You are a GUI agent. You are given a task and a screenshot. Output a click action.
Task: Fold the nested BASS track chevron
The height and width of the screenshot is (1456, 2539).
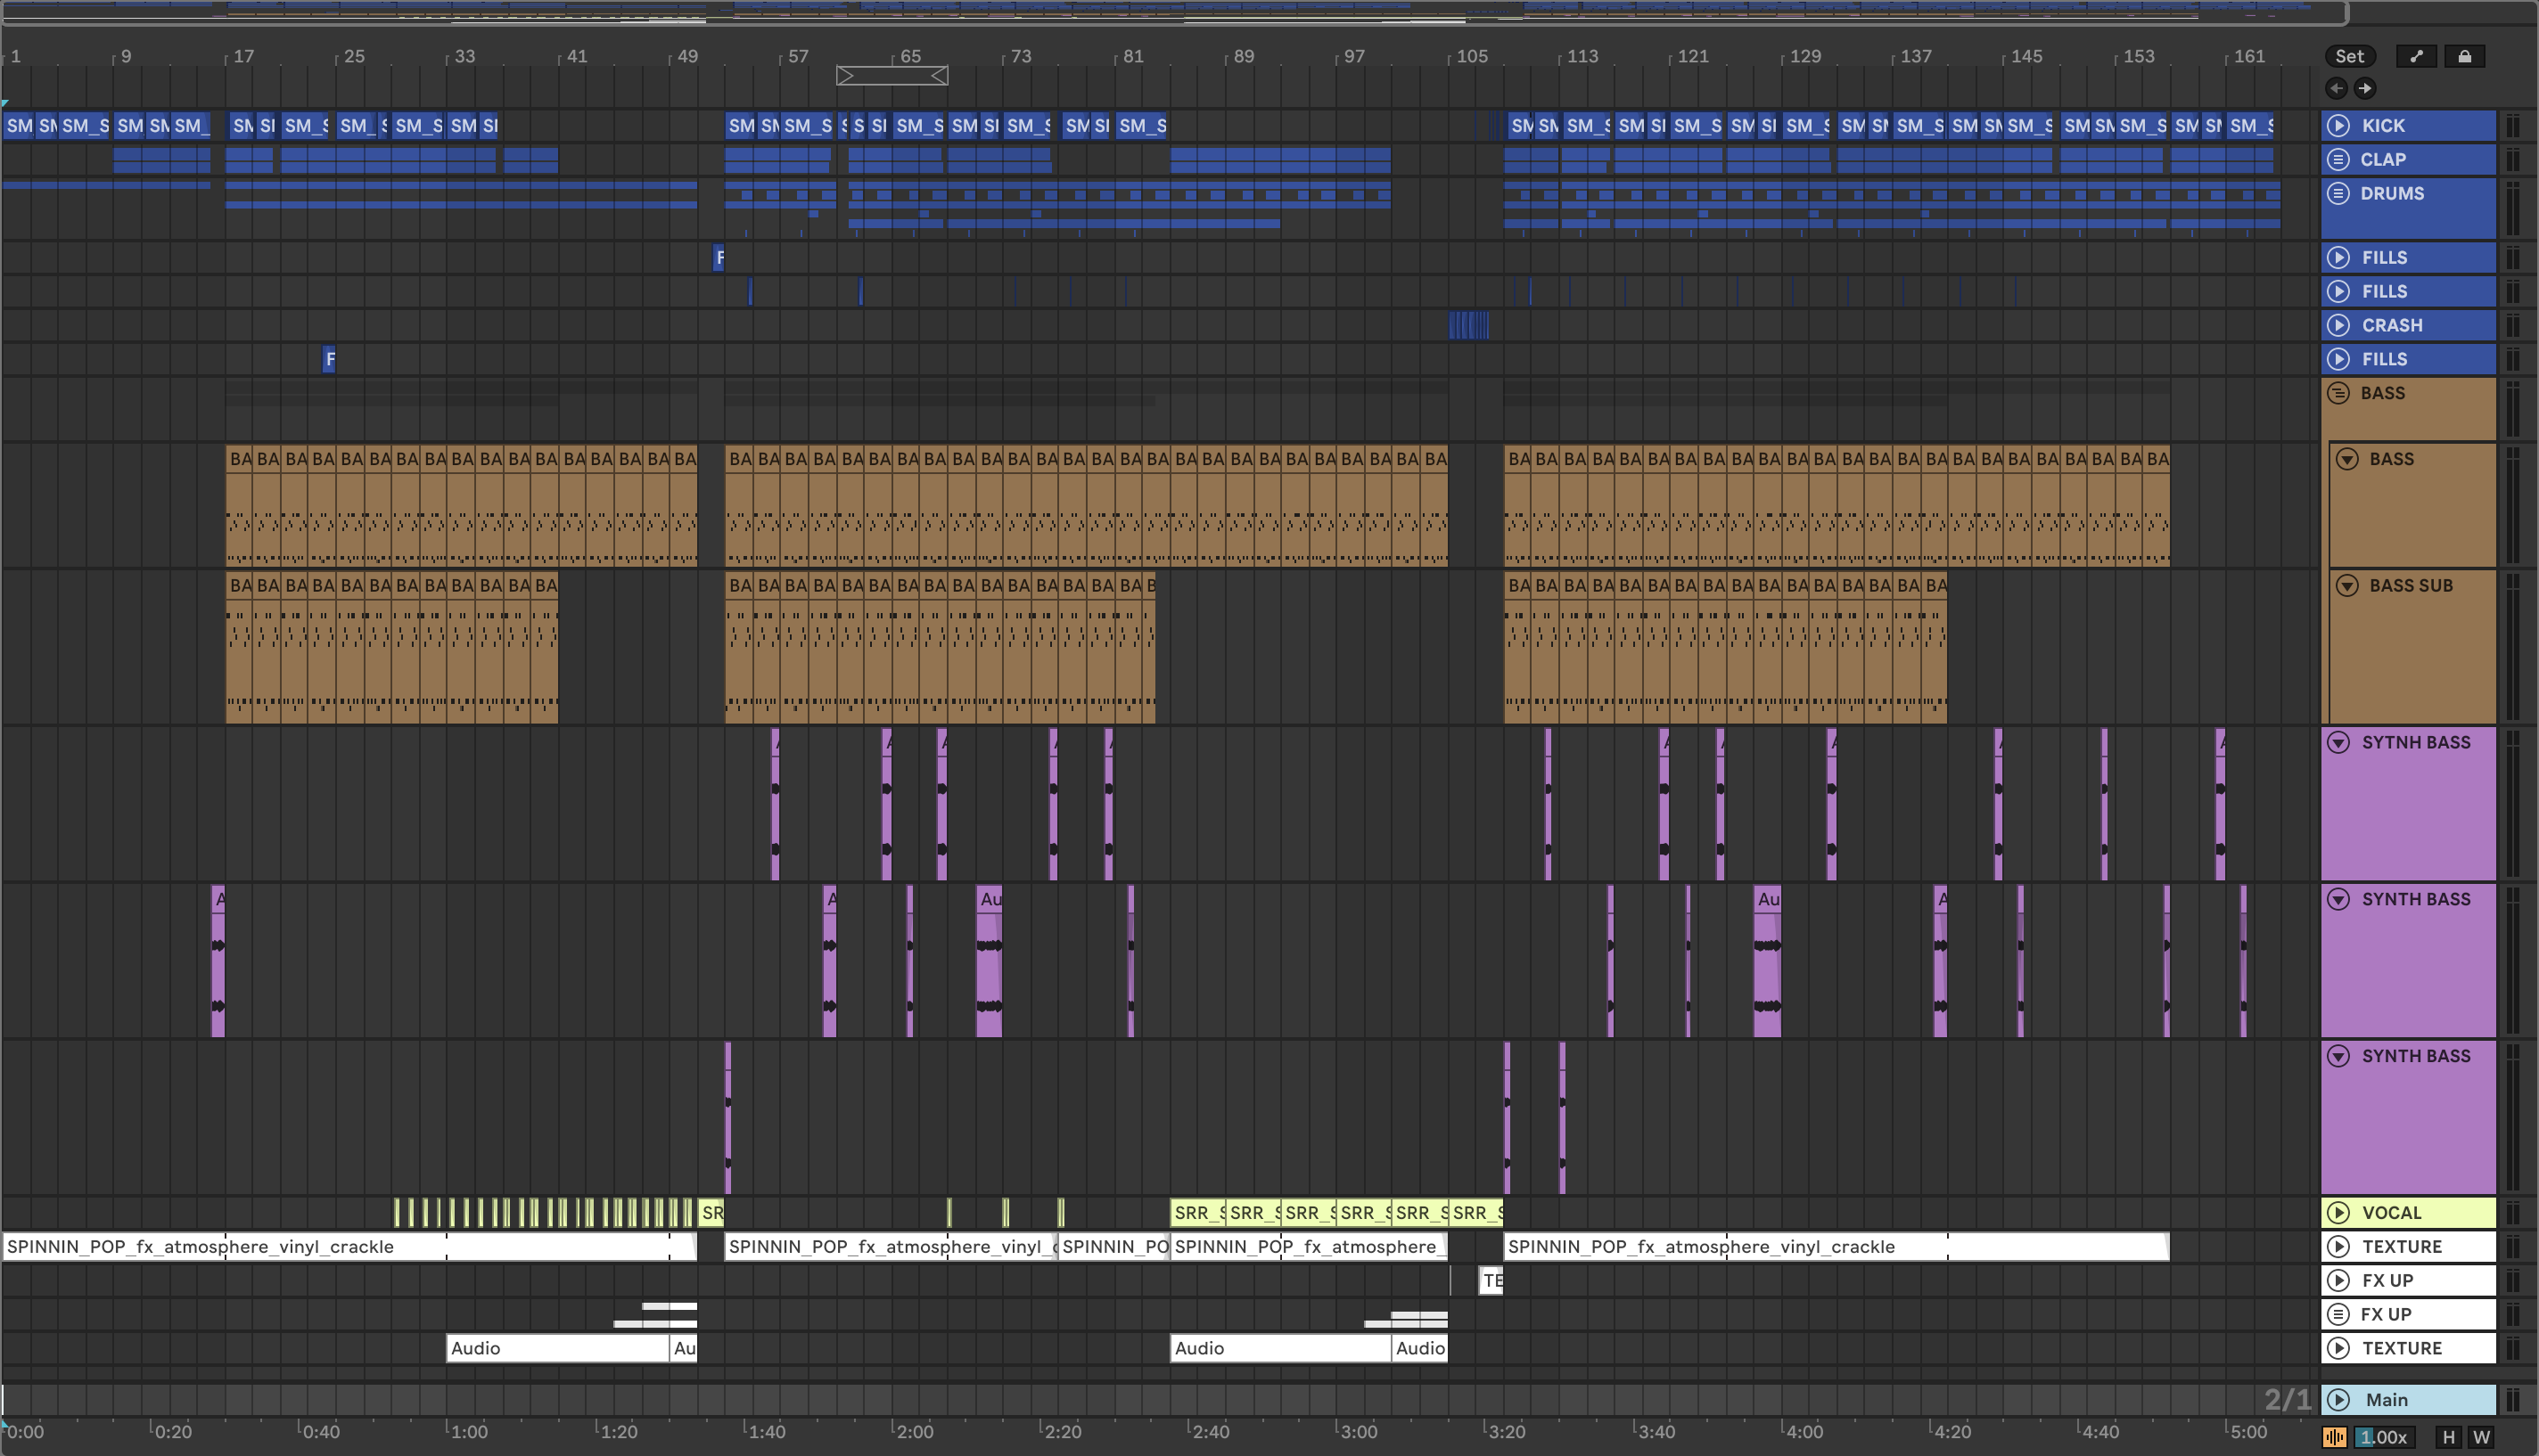(x=2347, y=459)
